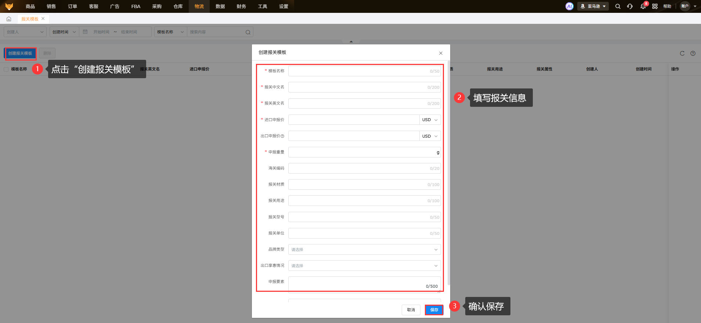Focus the 申报重量 input field
Image resolution: width=701 pixels, height=323 pixels.
(x=364, y=152)
